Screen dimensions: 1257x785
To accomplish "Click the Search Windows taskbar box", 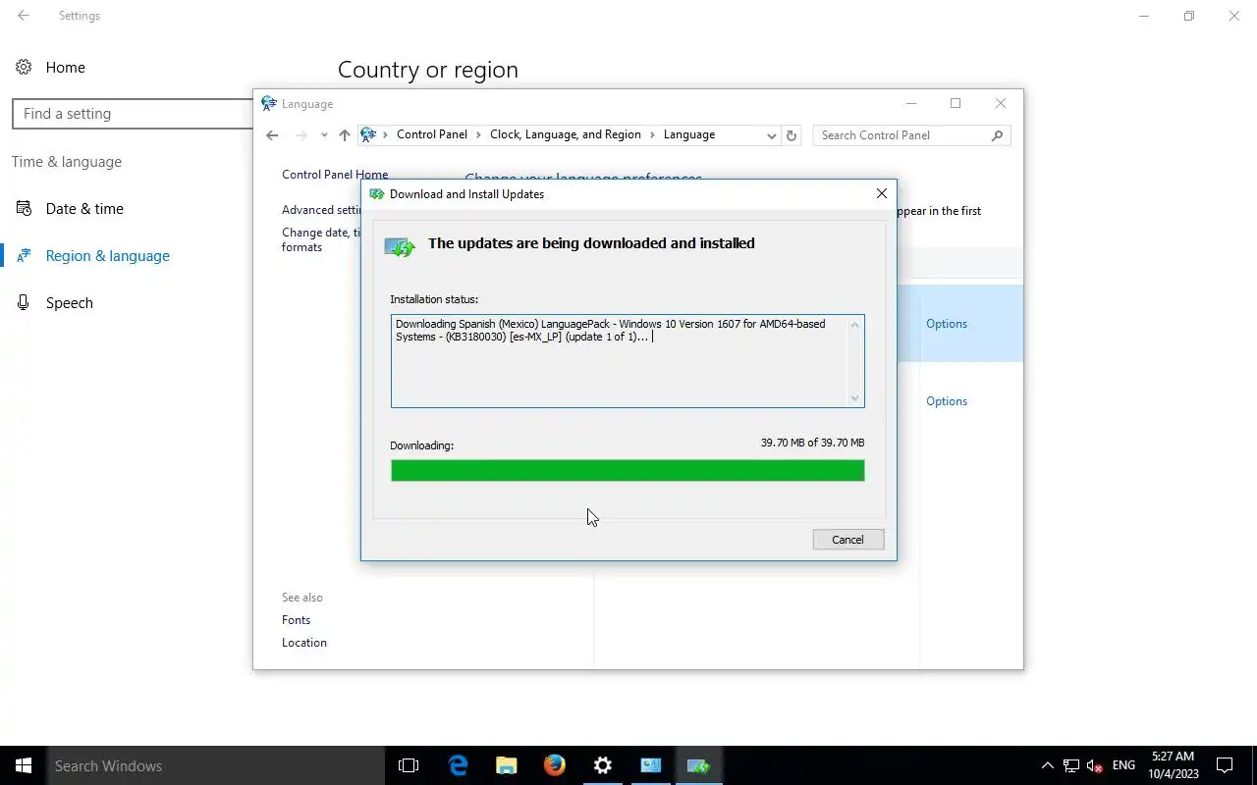I will point(216,765).
